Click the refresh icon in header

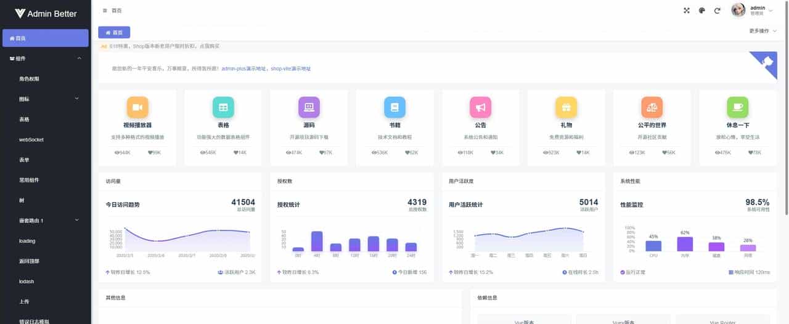point(717,10)
